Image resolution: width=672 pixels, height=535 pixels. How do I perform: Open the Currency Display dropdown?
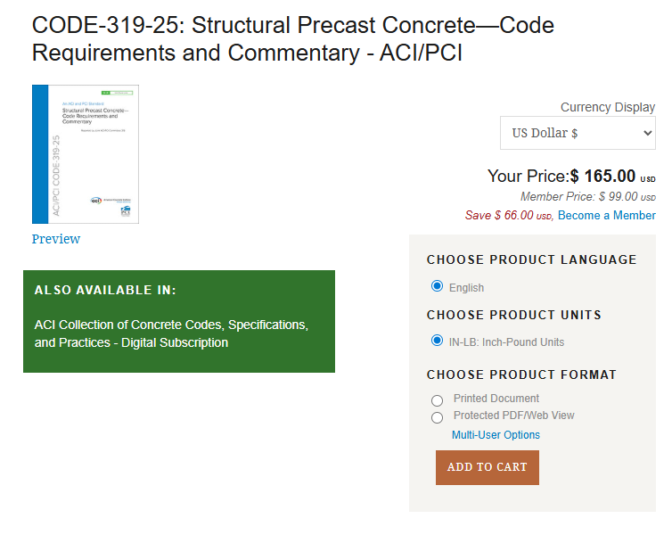click(x=578, y=133)
